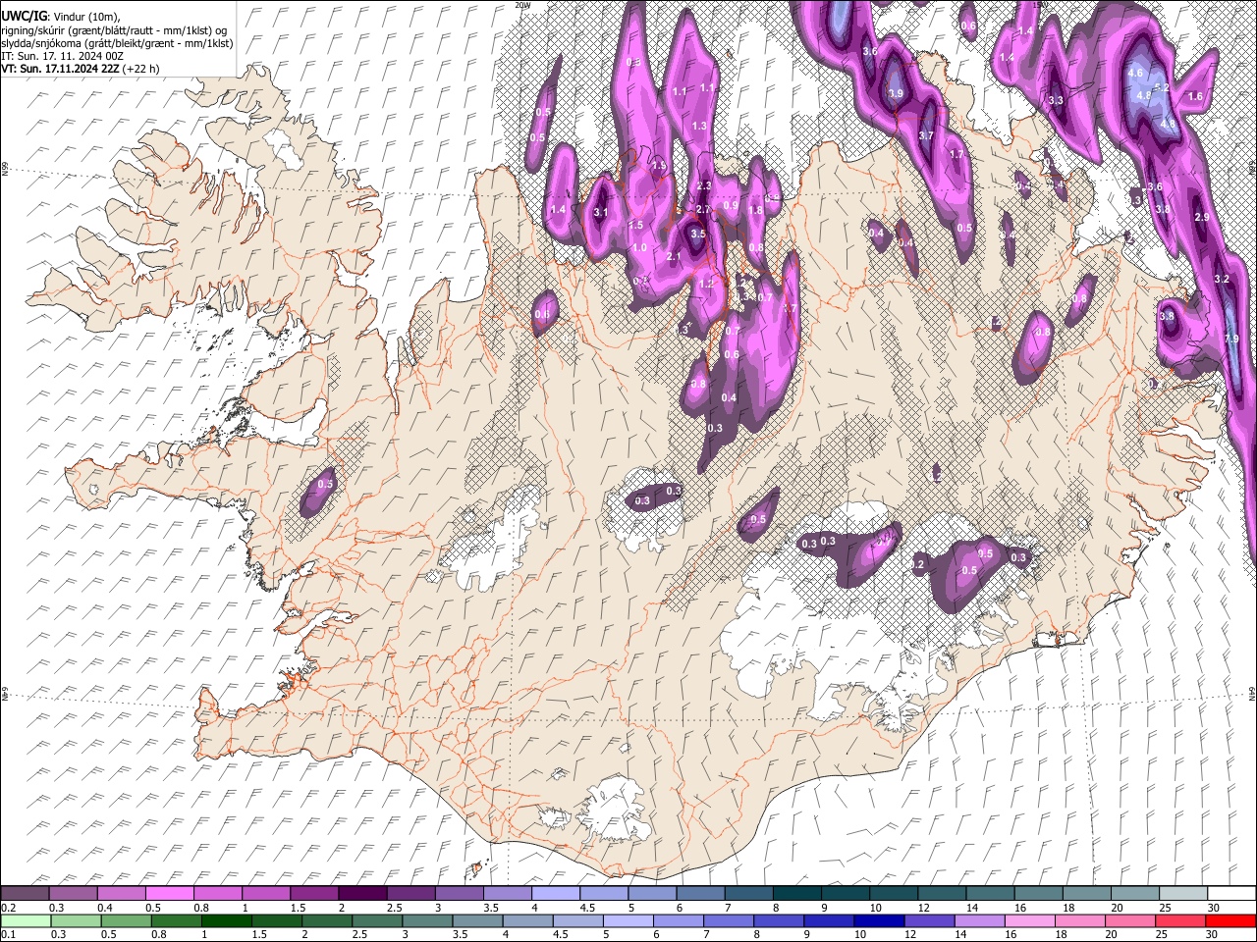Click the '2.3' precipitation value label
This screenshot has width=1257, height=942.
tap(703, 186)
